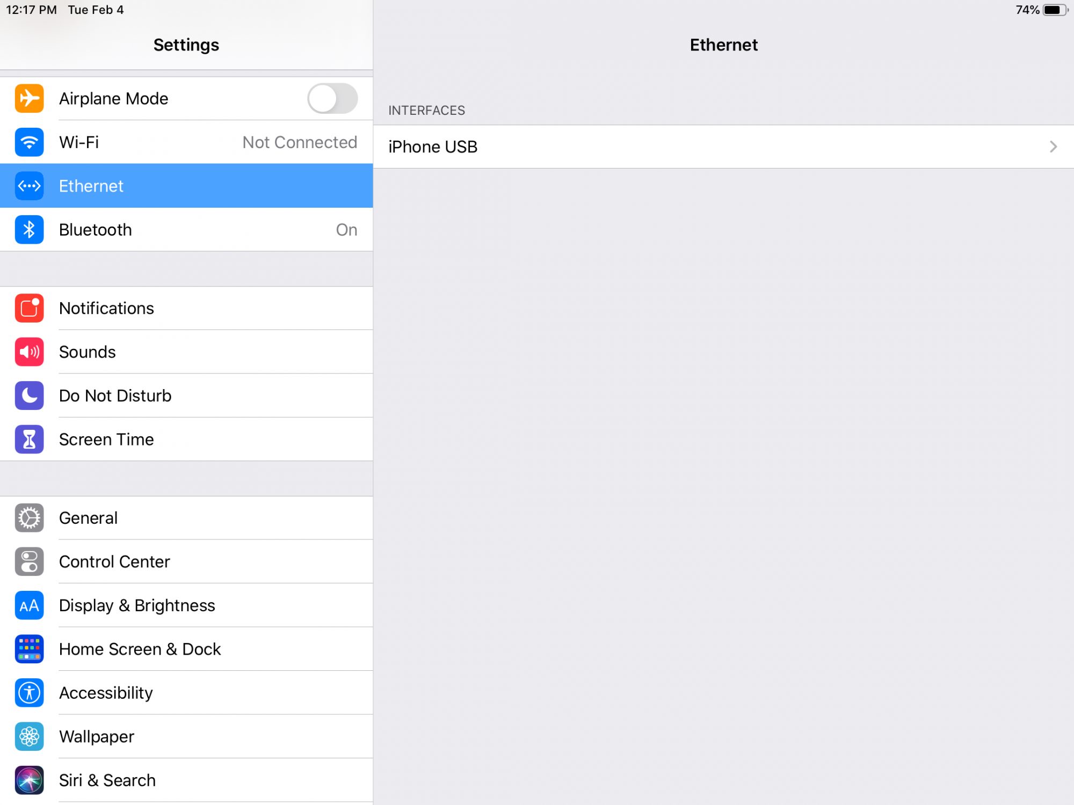Image resolution: width=1074 pixels, height=805 pixels.
Task: Expand iPhone USB with the chevron arrow
Action: (x=1053, y=147)
